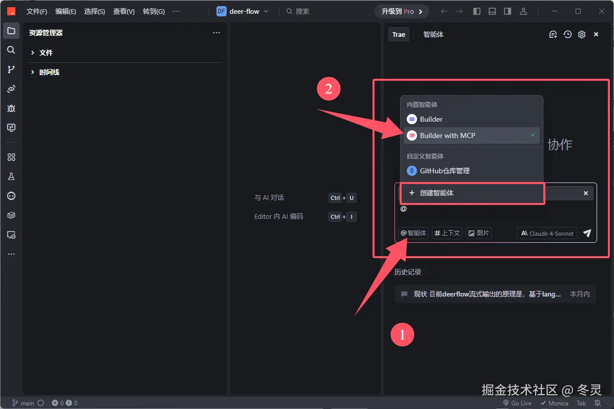Expand the 文件 section

125,53
